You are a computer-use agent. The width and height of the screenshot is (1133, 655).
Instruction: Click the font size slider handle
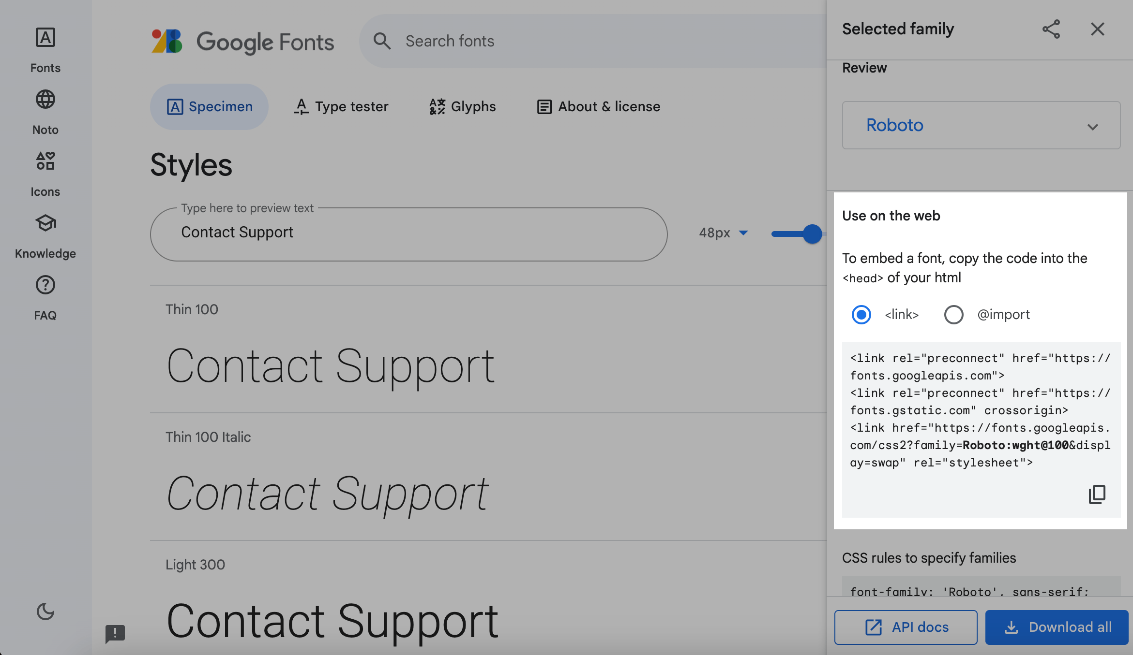click(x=812, y=234)
